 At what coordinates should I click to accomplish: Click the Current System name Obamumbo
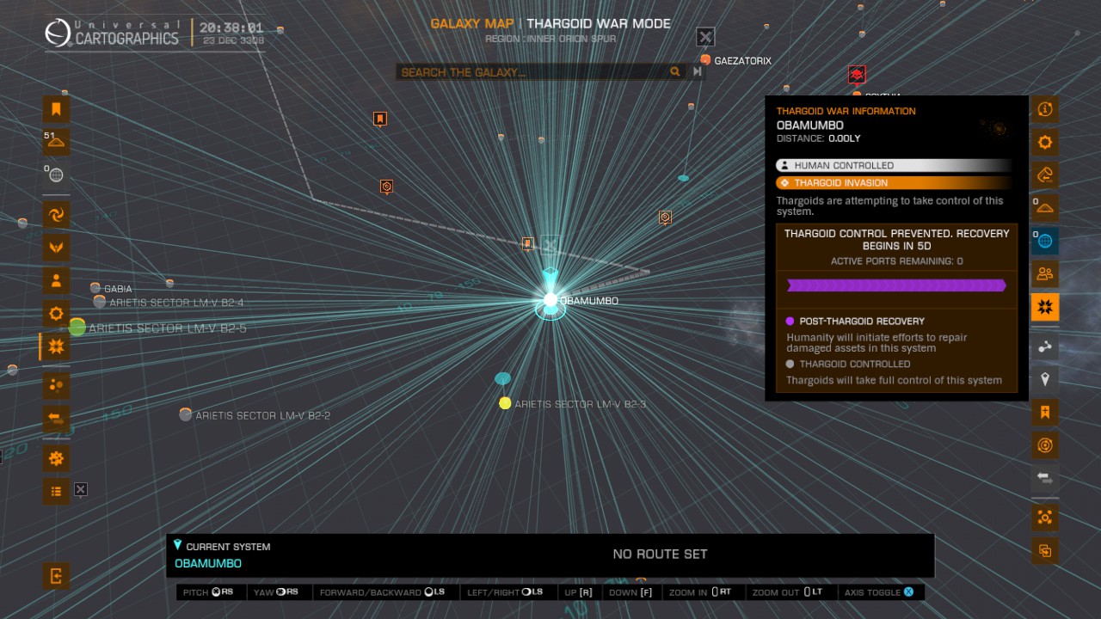coord(208,563)
